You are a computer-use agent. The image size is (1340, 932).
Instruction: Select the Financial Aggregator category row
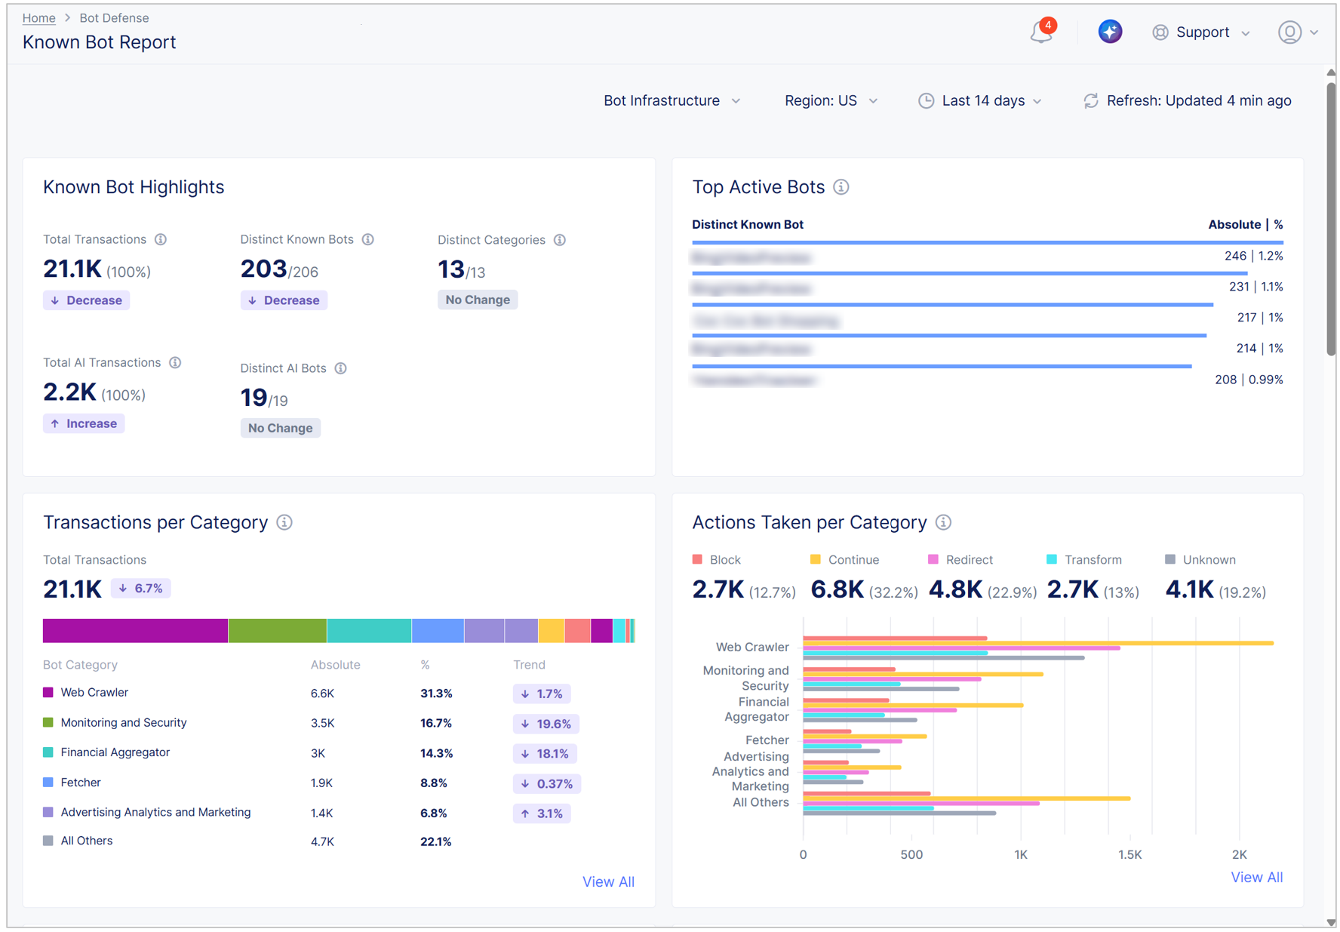click(x=338, y=752)
